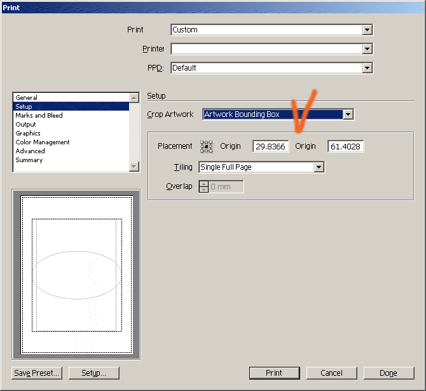Select Marks and Bleed category
426x391 pixels.
(71, 116)
